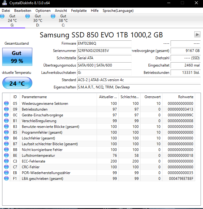Click the Samsung SSD 850 EVO title text
Screen dimensions: 203x209
click(101, 35)
